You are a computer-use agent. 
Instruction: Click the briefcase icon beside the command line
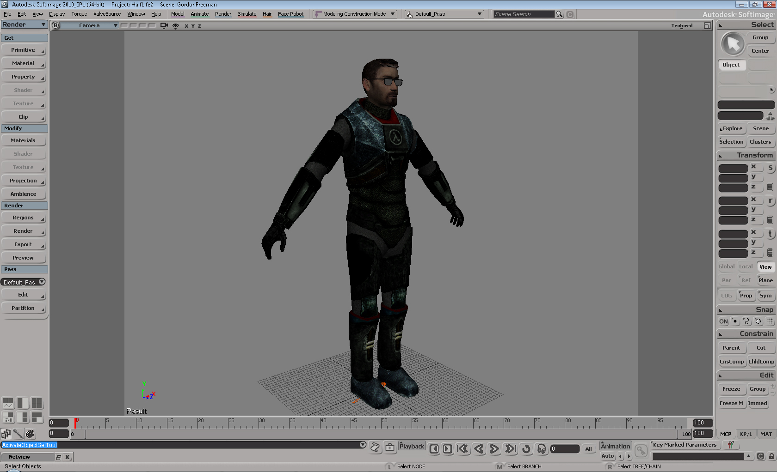(x=390, y=447)
